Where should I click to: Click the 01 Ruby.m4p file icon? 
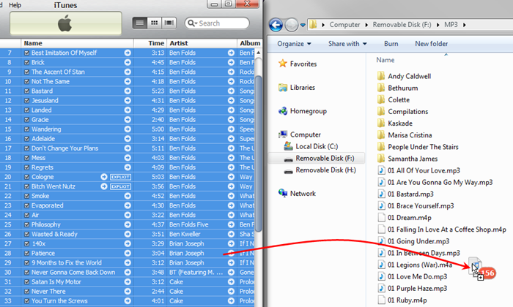click(381, 300)
